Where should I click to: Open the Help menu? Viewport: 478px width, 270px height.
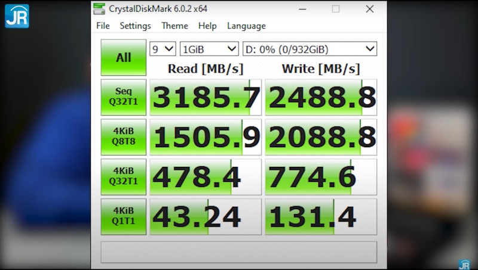tap(207, 26)
